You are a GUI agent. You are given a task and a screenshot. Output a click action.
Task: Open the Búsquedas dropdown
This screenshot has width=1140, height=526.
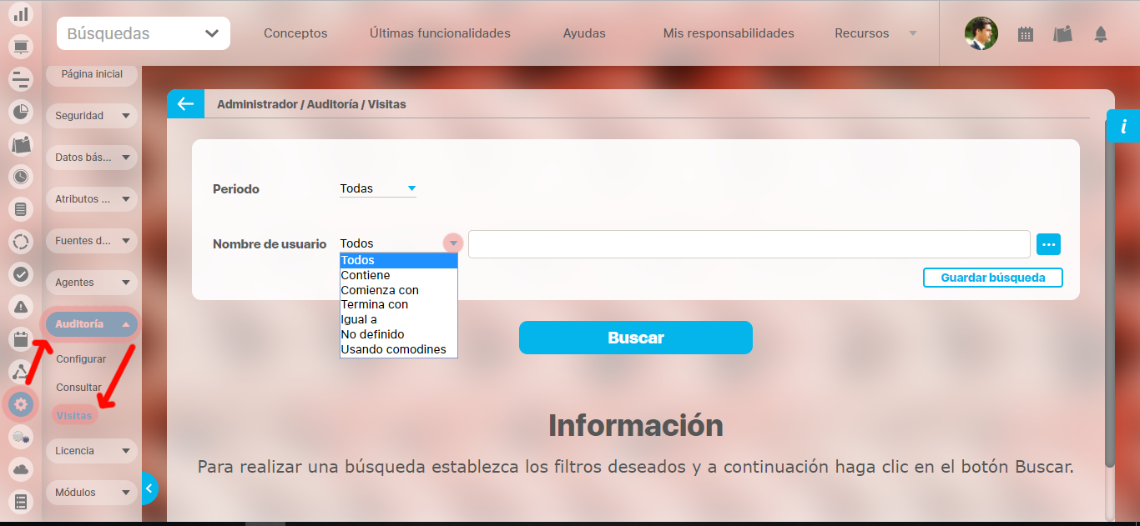click(x=144, y=34)
